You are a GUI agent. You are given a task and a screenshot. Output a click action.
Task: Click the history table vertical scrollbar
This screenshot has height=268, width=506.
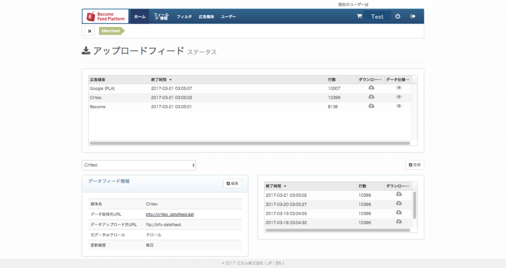[x=414, y=205]
